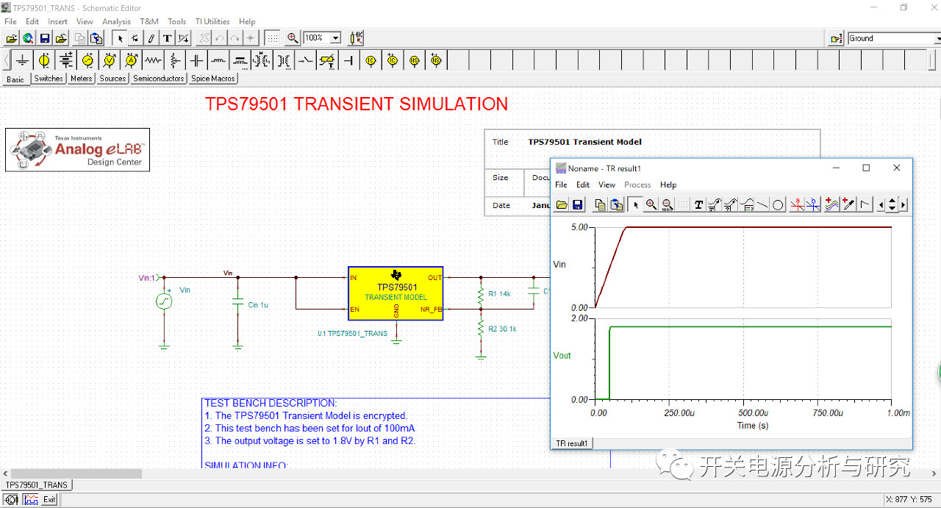The height and width of the screenshot is (508, 941).
Task: Click the diagram window icon beside Exit
Action: click(31, 500)
